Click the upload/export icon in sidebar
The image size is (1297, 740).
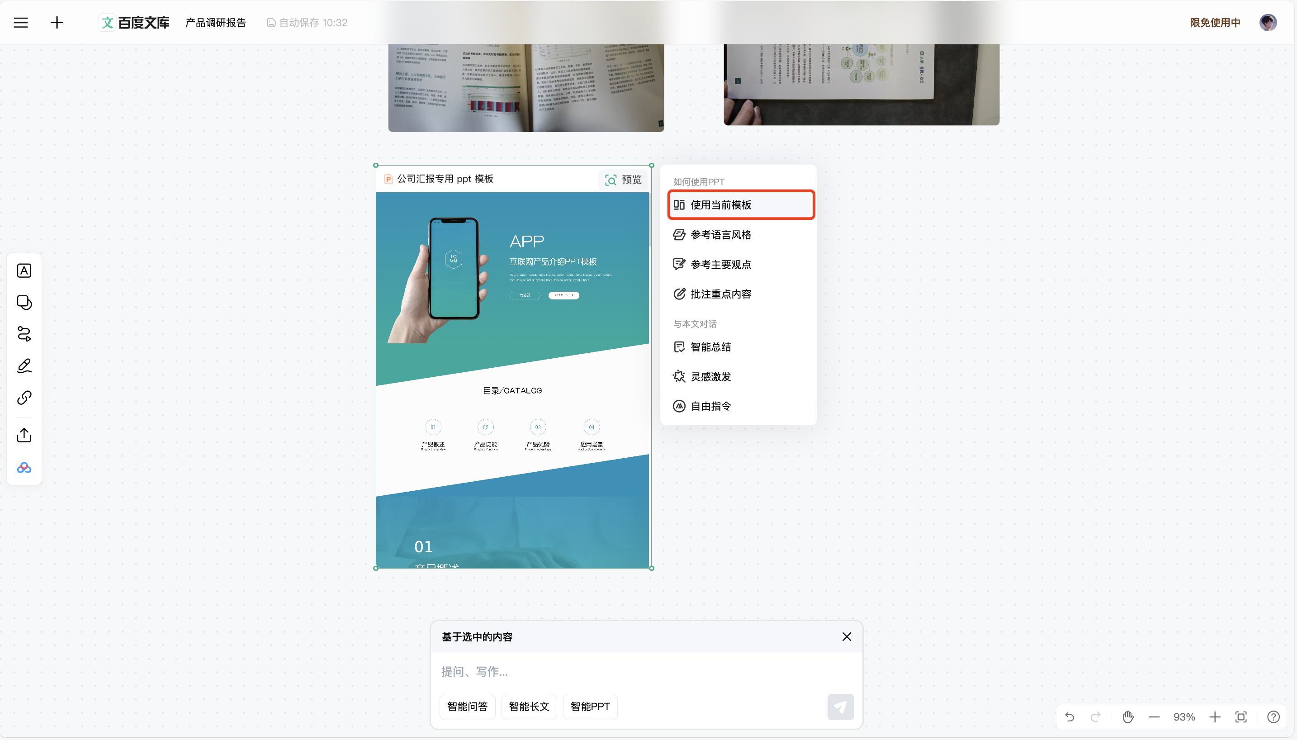pos(24,436)
